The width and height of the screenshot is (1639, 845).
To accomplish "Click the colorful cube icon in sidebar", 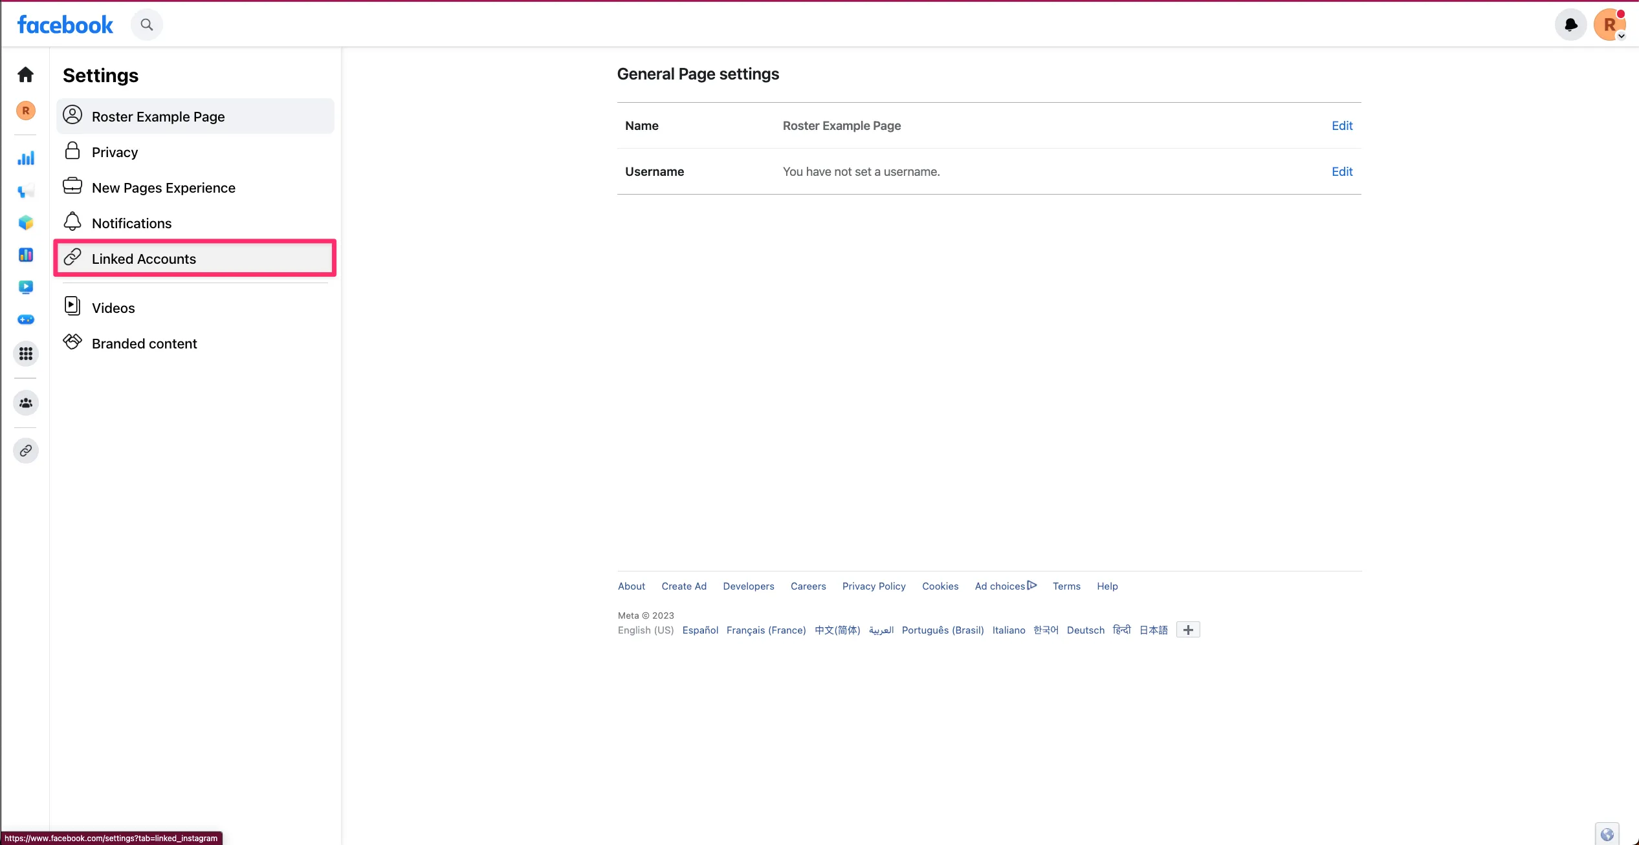I will [26, 222].
